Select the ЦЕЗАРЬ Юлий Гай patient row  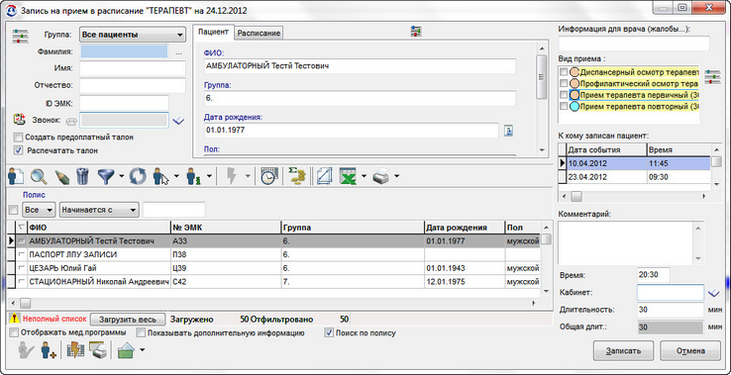[x=274, y=268]
